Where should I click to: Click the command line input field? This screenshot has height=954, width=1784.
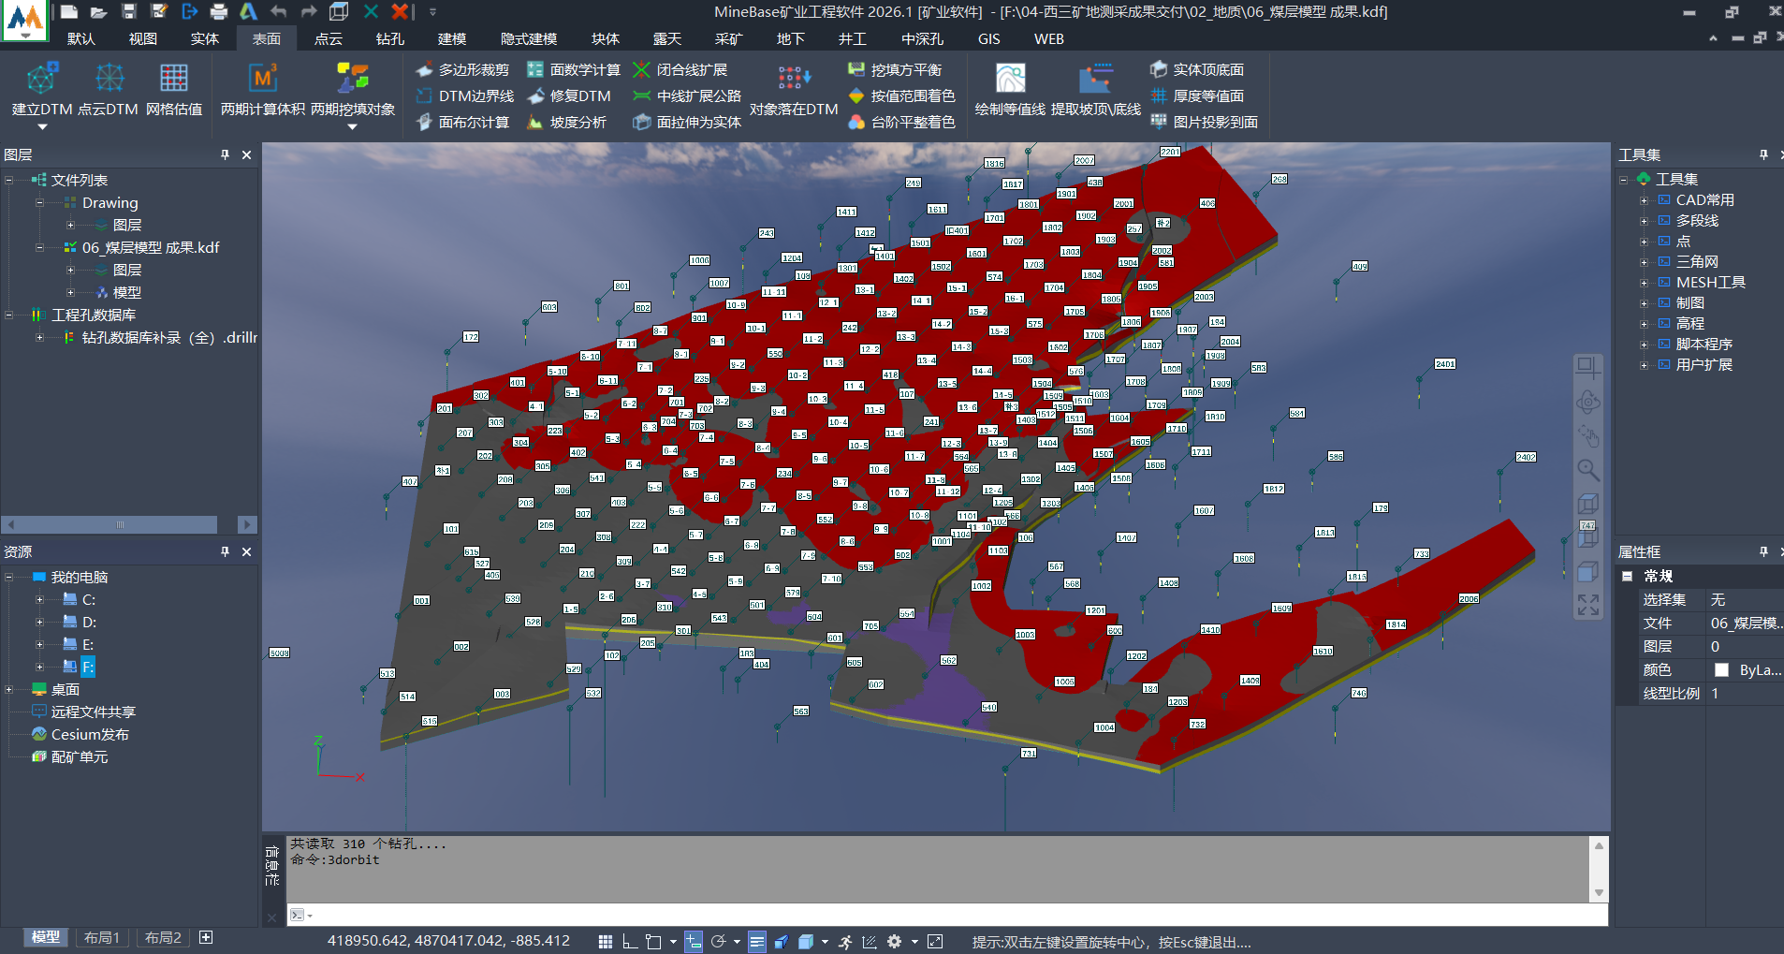coord(936,915)
